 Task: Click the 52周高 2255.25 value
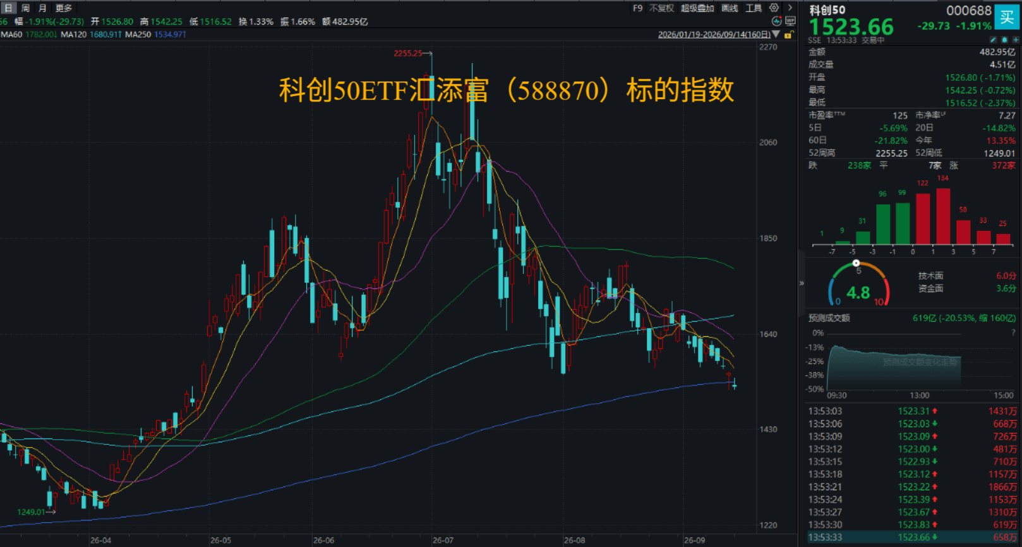click(891, 153)
